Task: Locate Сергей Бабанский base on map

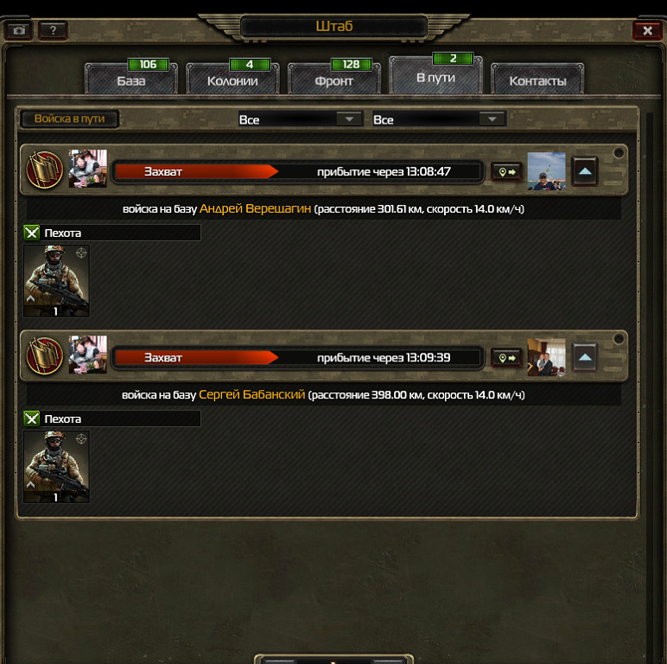Action: 506,358
